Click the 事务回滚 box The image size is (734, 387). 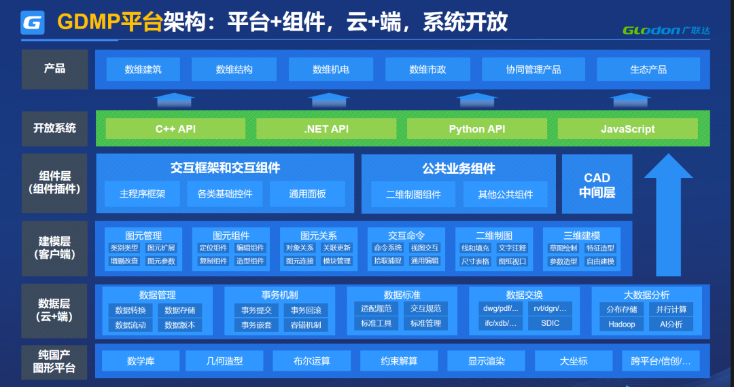(x=306, y=310)
